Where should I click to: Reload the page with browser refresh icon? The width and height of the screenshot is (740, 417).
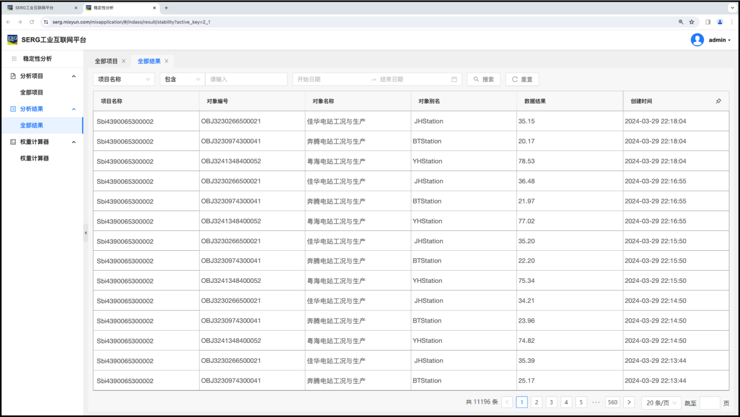pos(32,22)
